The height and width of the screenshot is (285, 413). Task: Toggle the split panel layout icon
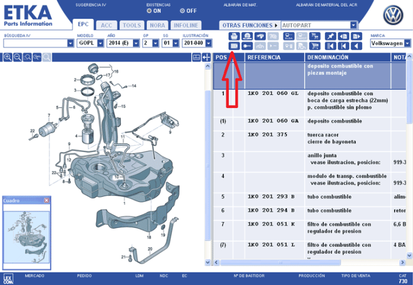(197, 57)
